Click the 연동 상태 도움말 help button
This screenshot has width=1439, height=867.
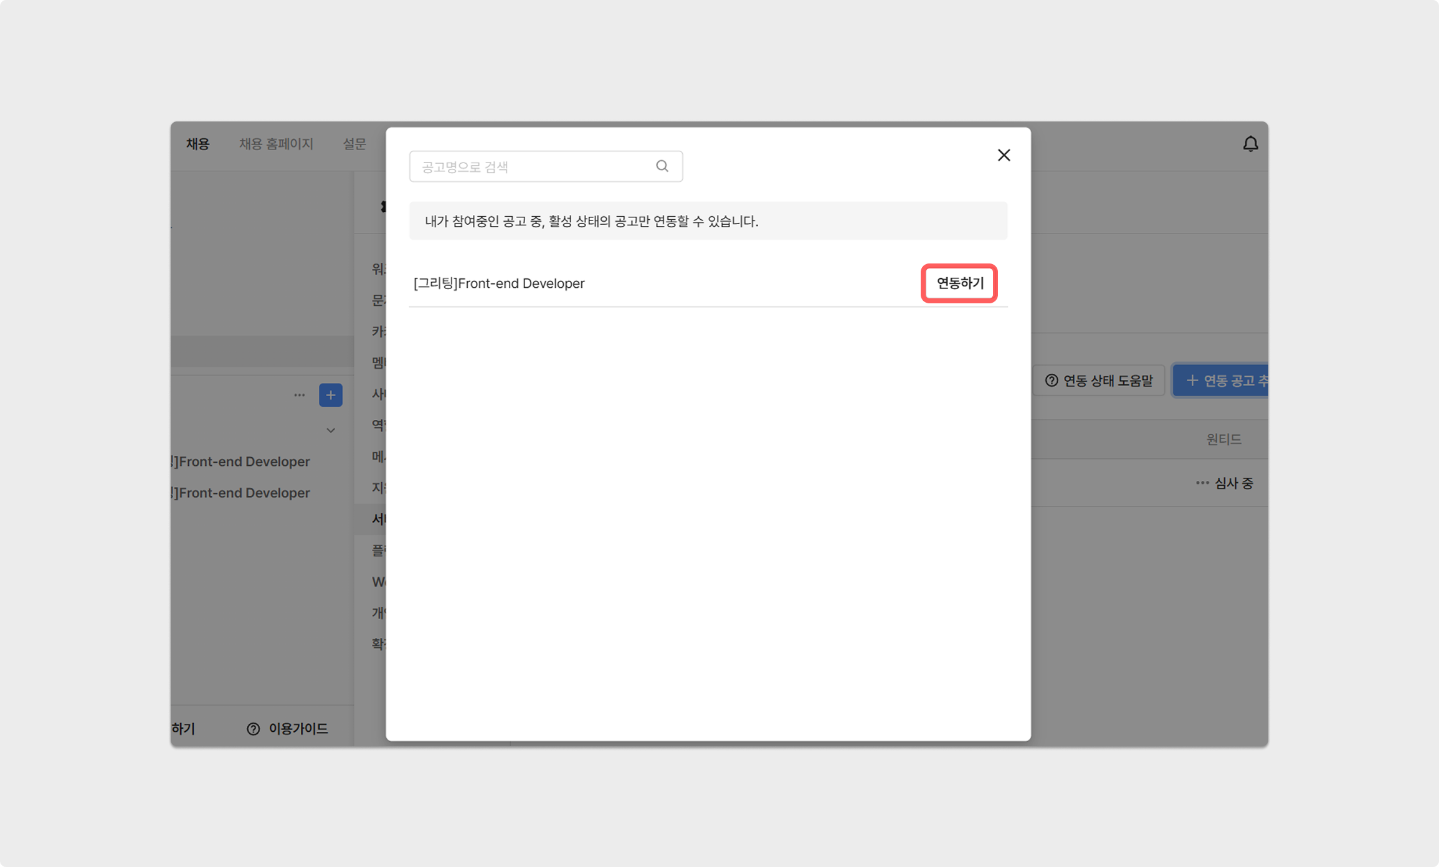(x=1099, y=381)
